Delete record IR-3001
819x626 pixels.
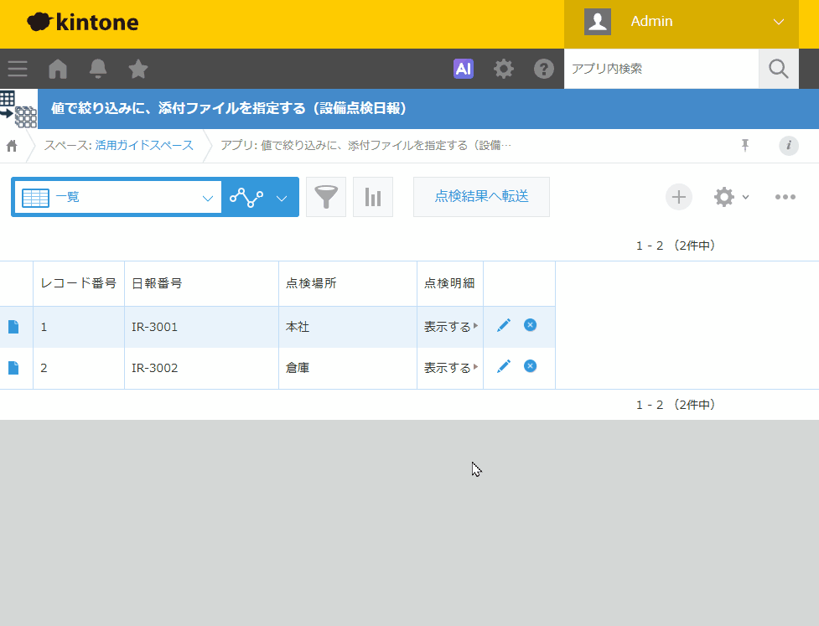point(530,325)
